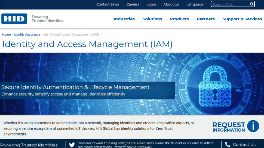Click the phone icon beside Contact Us
The height and width of the screenshot is (148, 264).
coord(228,144)
